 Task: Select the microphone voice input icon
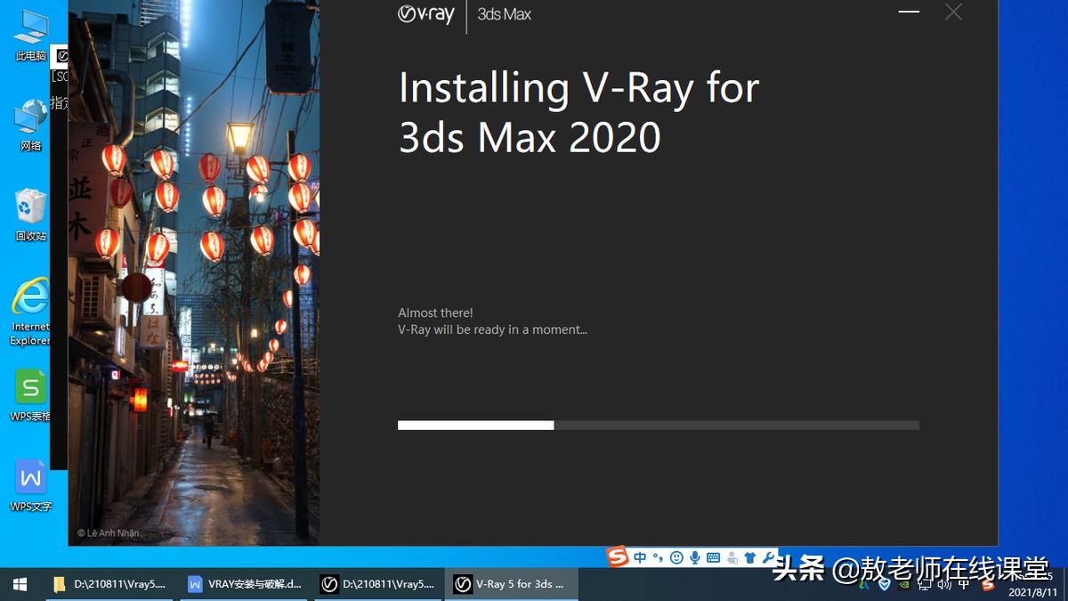696,557
